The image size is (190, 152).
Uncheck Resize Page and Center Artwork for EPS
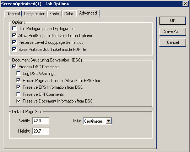18,80
